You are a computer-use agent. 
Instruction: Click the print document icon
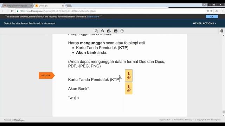tap(116, 31)
